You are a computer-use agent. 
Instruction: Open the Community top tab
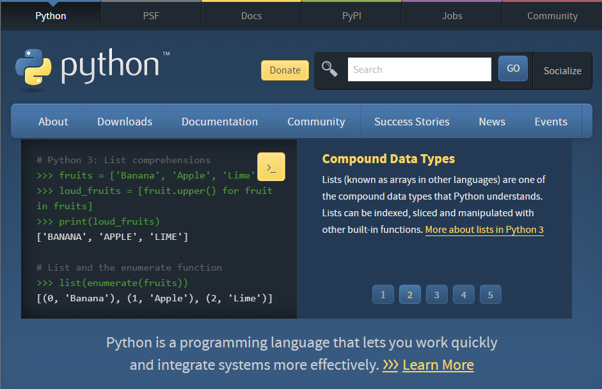coord(552,16)
